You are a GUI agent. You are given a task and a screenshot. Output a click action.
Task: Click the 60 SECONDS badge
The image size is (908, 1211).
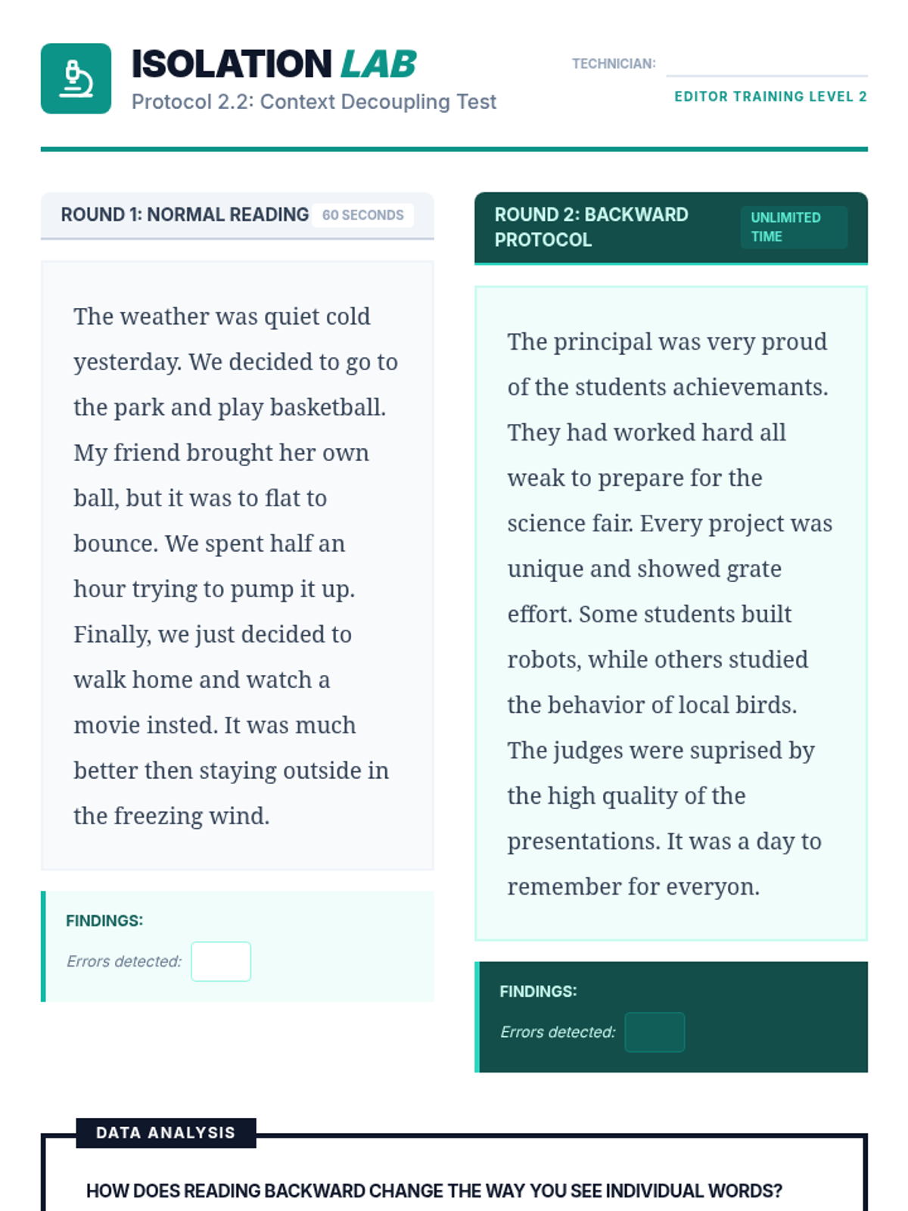pos(363,215)
